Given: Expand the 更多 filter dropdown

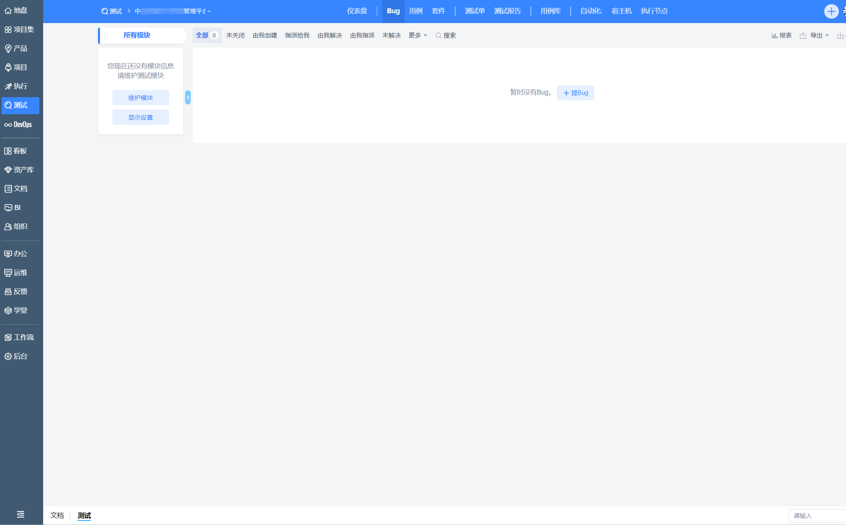Looking at the screenshot, I should point(418,36).
